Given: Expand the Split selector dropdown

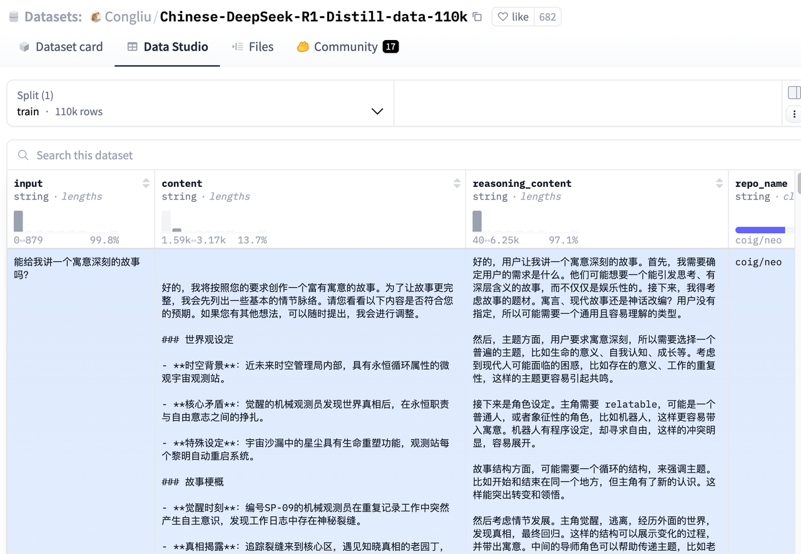Looking at the screenshot, I should tap(377, 111).
